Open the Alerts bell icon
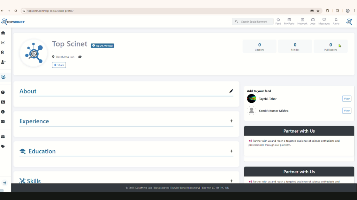 tap(336, 21)
